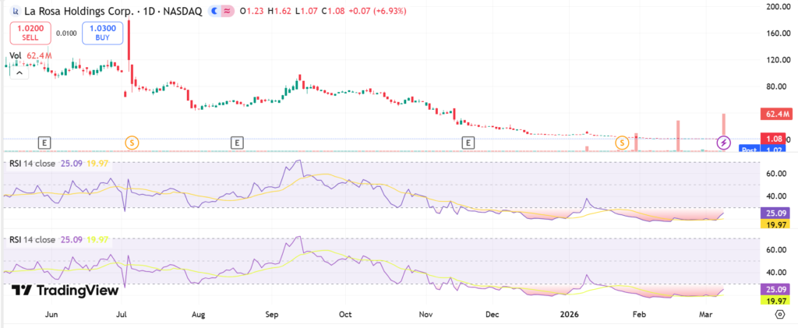Click the Sep label on time axis
This screenshot has width=798, height=328.
272,315
